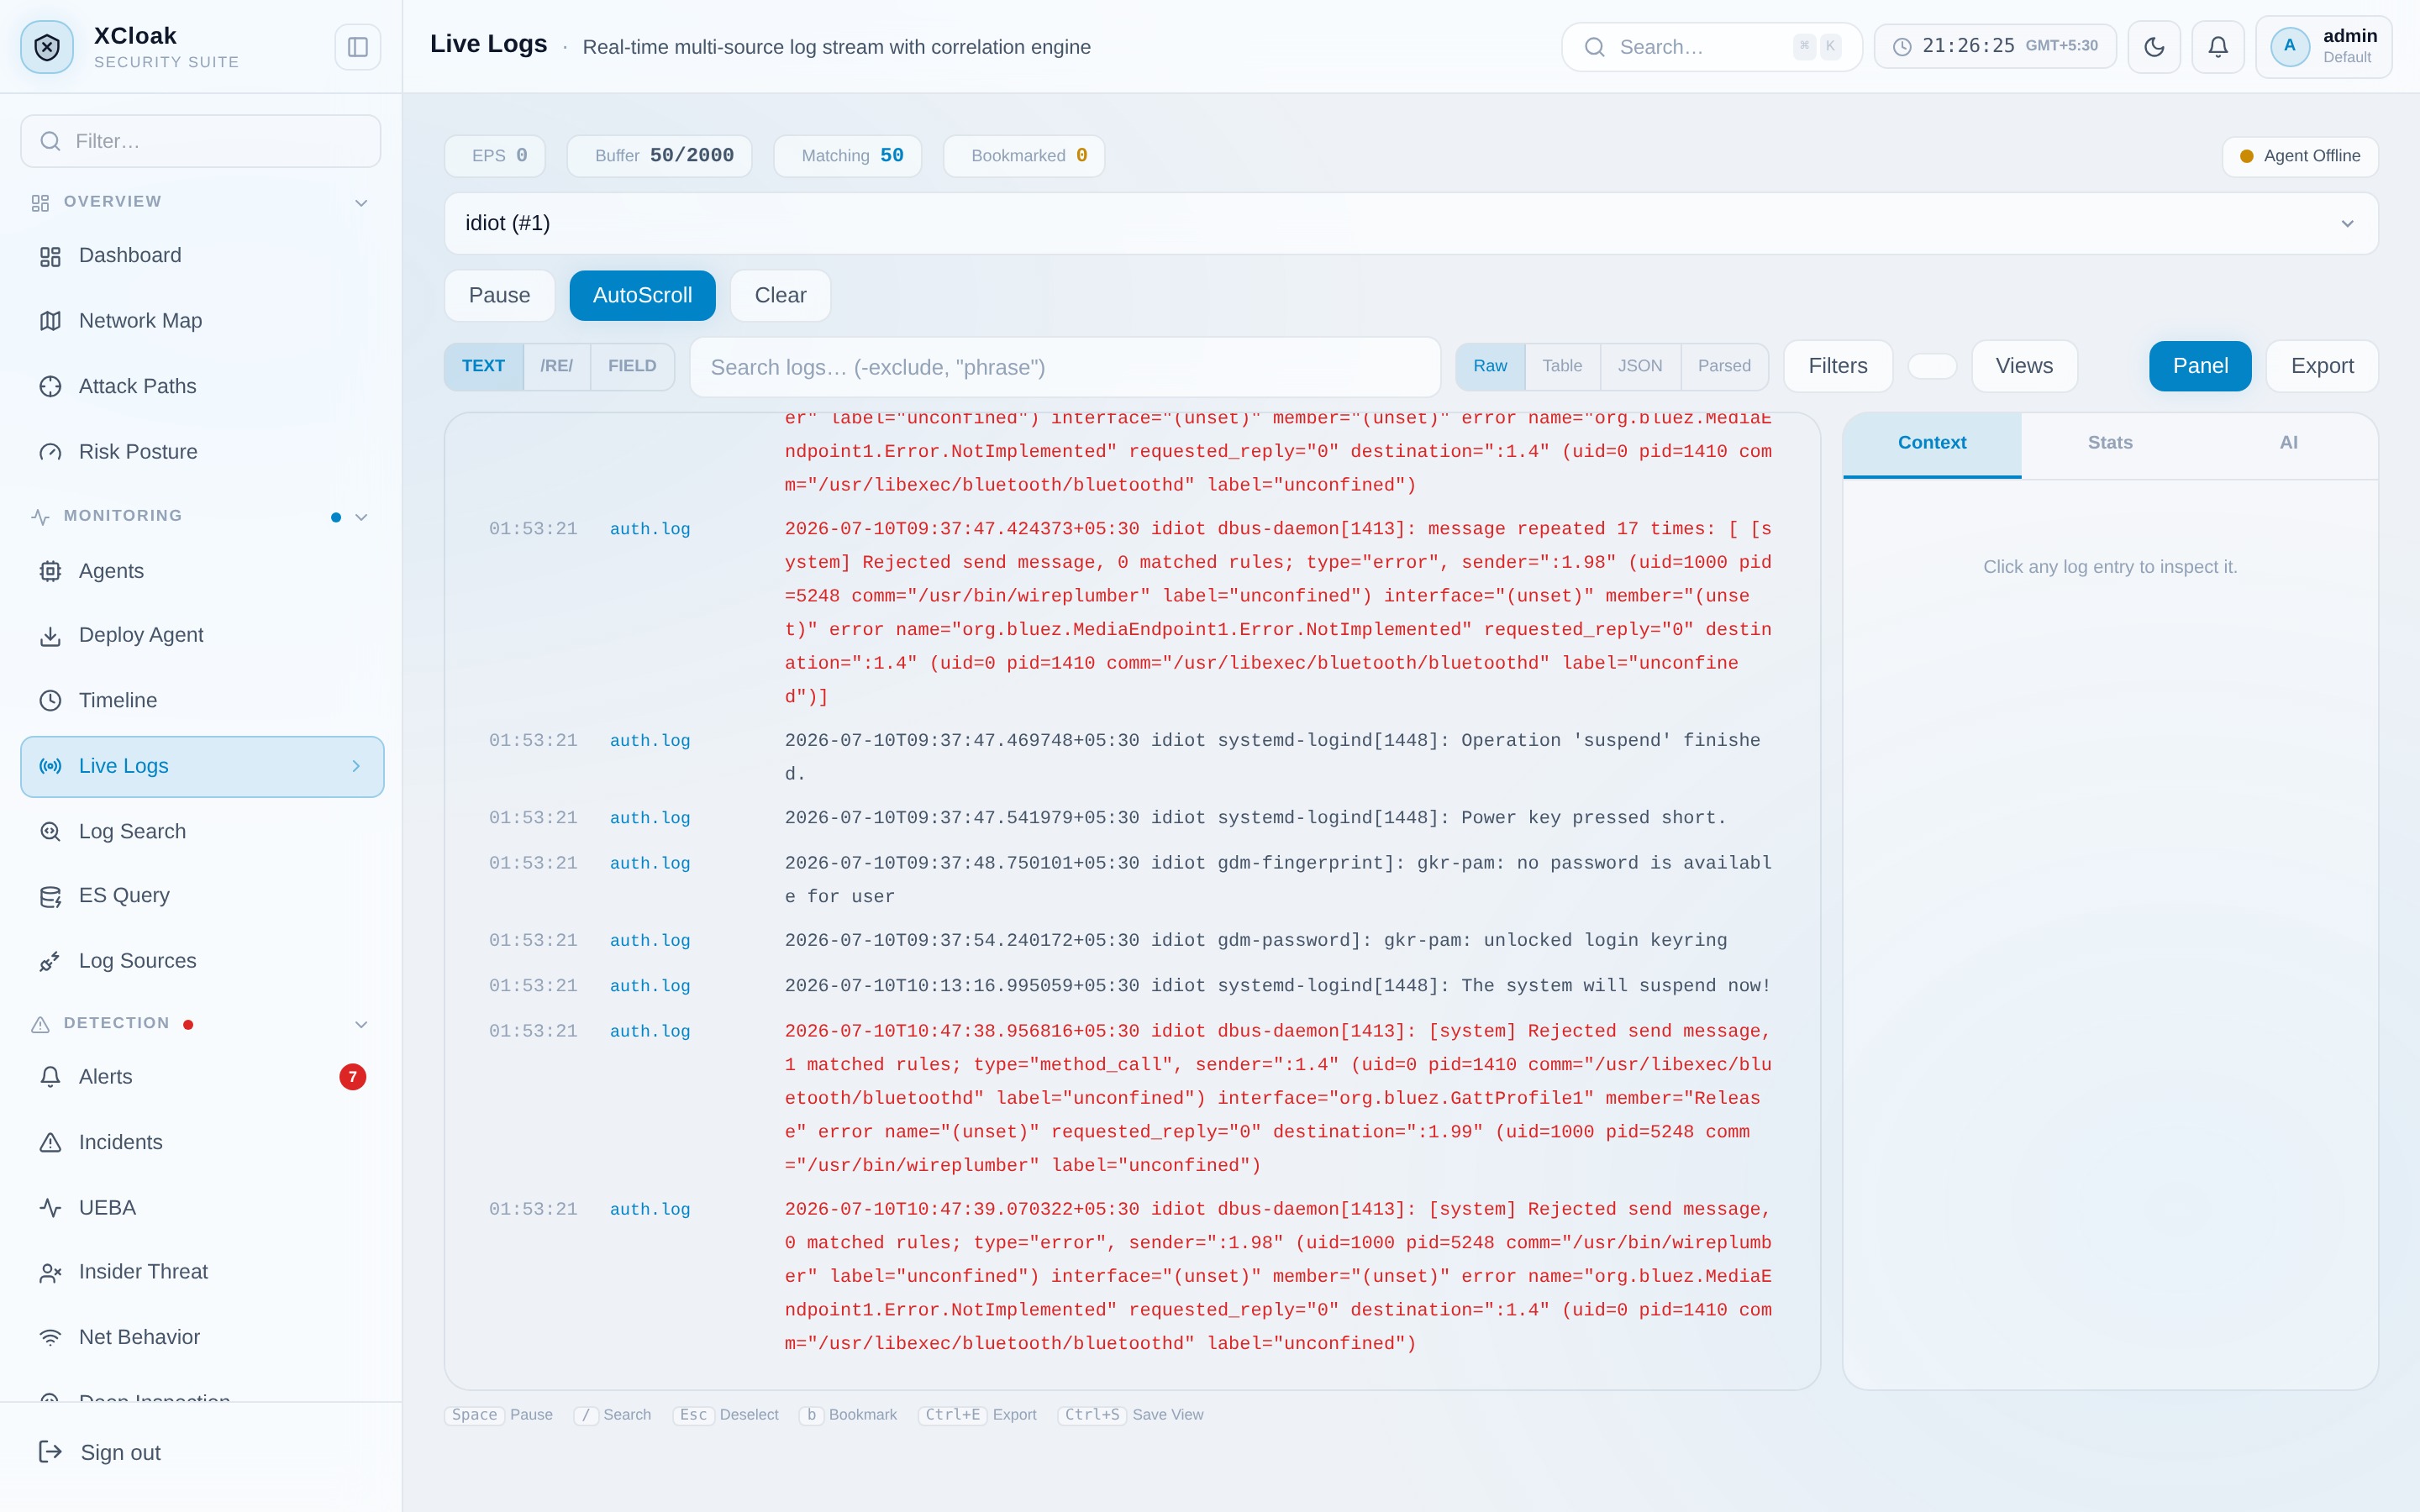
Task: Open the idiot (#1) agent dropdown
Action: tap(1410, 224)
